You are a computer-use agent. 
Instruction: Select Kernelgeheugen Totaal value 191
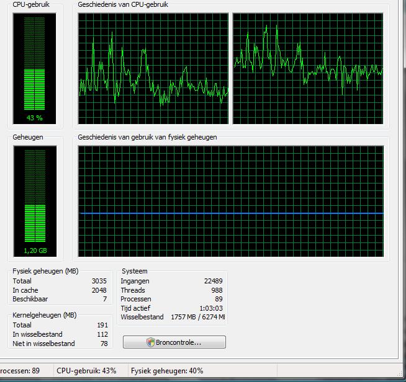tap(102, 325)
